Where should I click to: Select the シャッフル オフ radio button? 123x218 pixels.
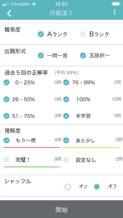(97, 187)
